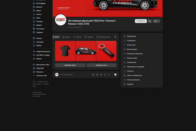Open tab settings gear icon
Viewport: 196px width, 131px height.
(115, 37)
